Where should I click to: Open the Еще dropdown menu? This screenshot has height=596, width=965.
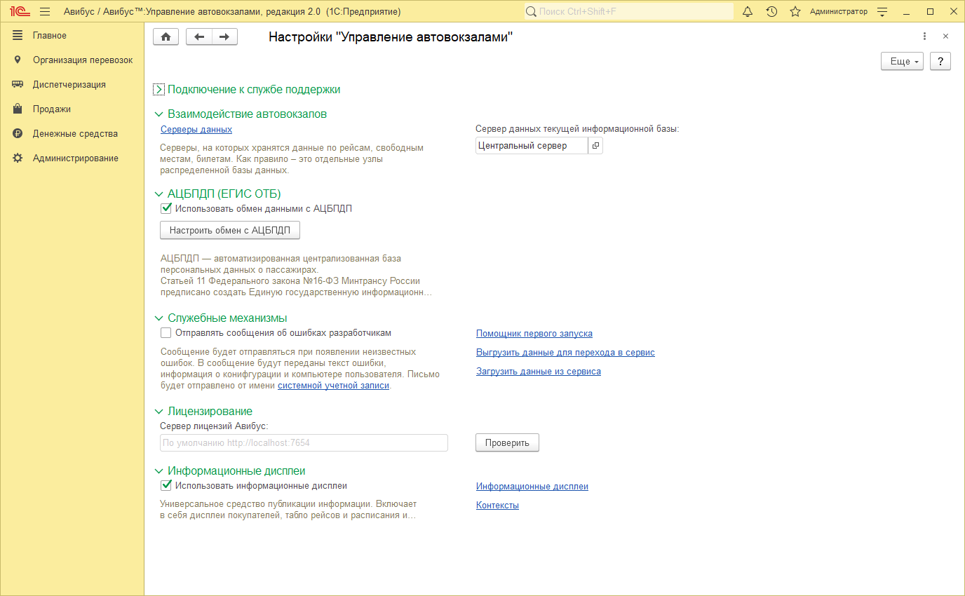(902, 62)
